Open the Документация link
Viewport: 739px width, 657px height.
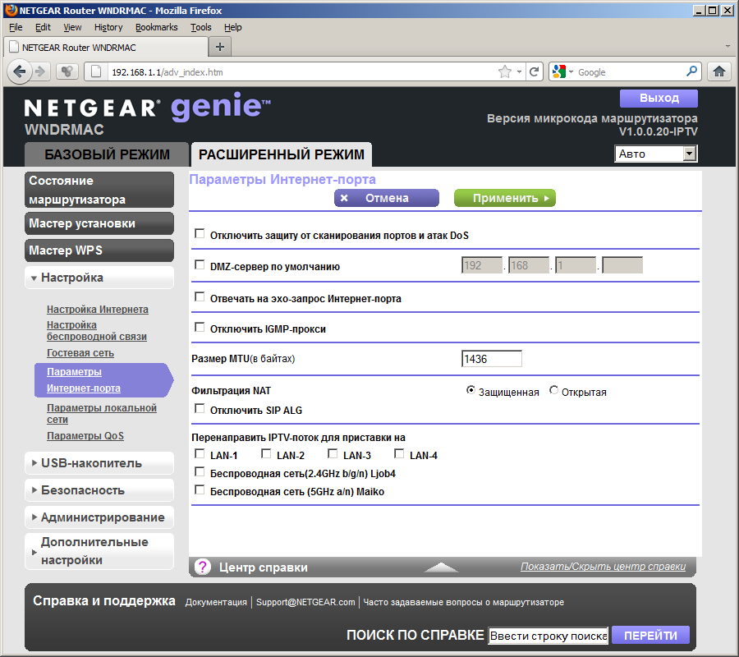(216, 602)
